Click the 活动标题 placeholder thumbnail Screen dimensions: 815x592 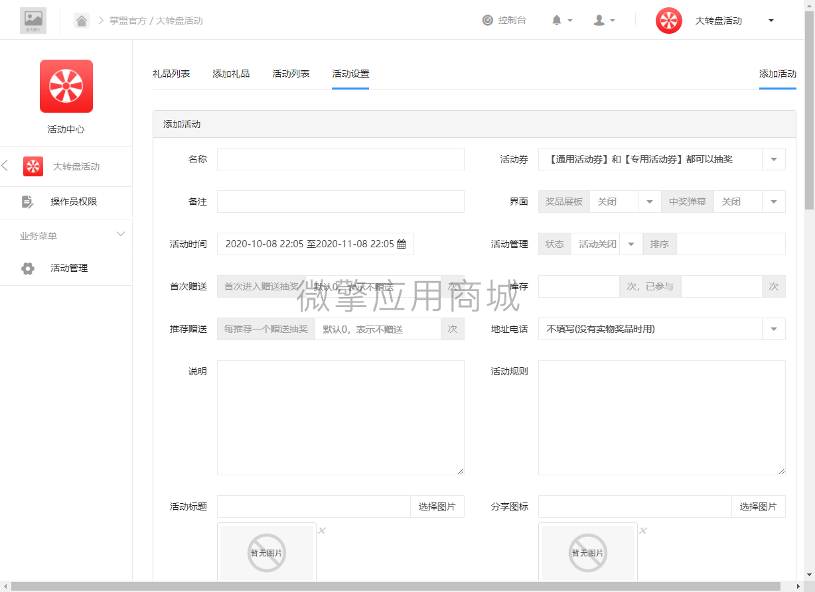pyautogui.click(x=267, y=553)
